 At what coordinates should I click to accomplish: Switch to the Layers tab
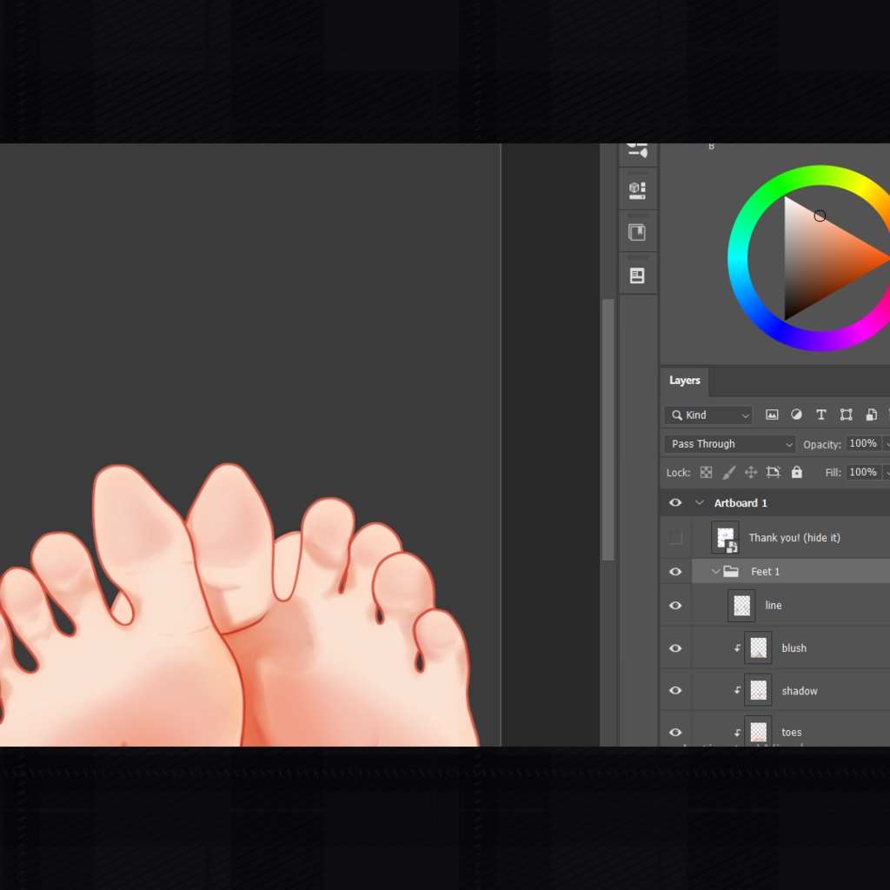point(684,381)
